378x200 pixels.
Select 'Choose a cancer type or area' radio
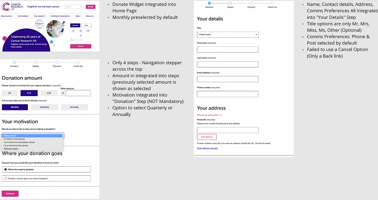(6, 179)
